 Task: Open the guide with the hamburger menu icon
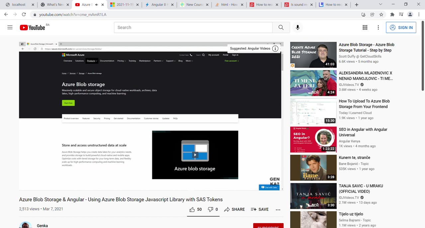[10, 27]
